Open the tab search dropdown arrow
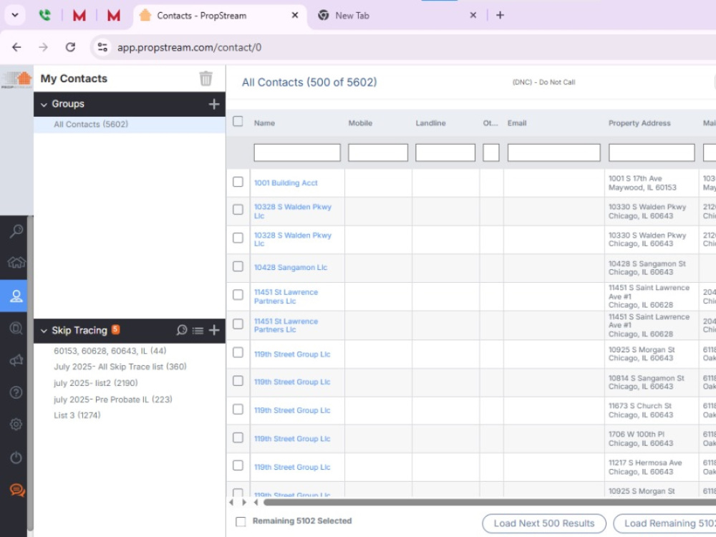Viewport: 716px width, 537px height. pos(15,15)
